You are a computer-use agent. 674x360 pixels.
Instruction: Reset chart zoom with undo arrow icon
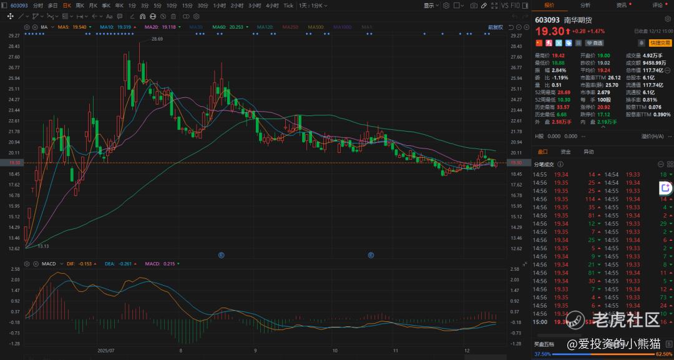511,27
